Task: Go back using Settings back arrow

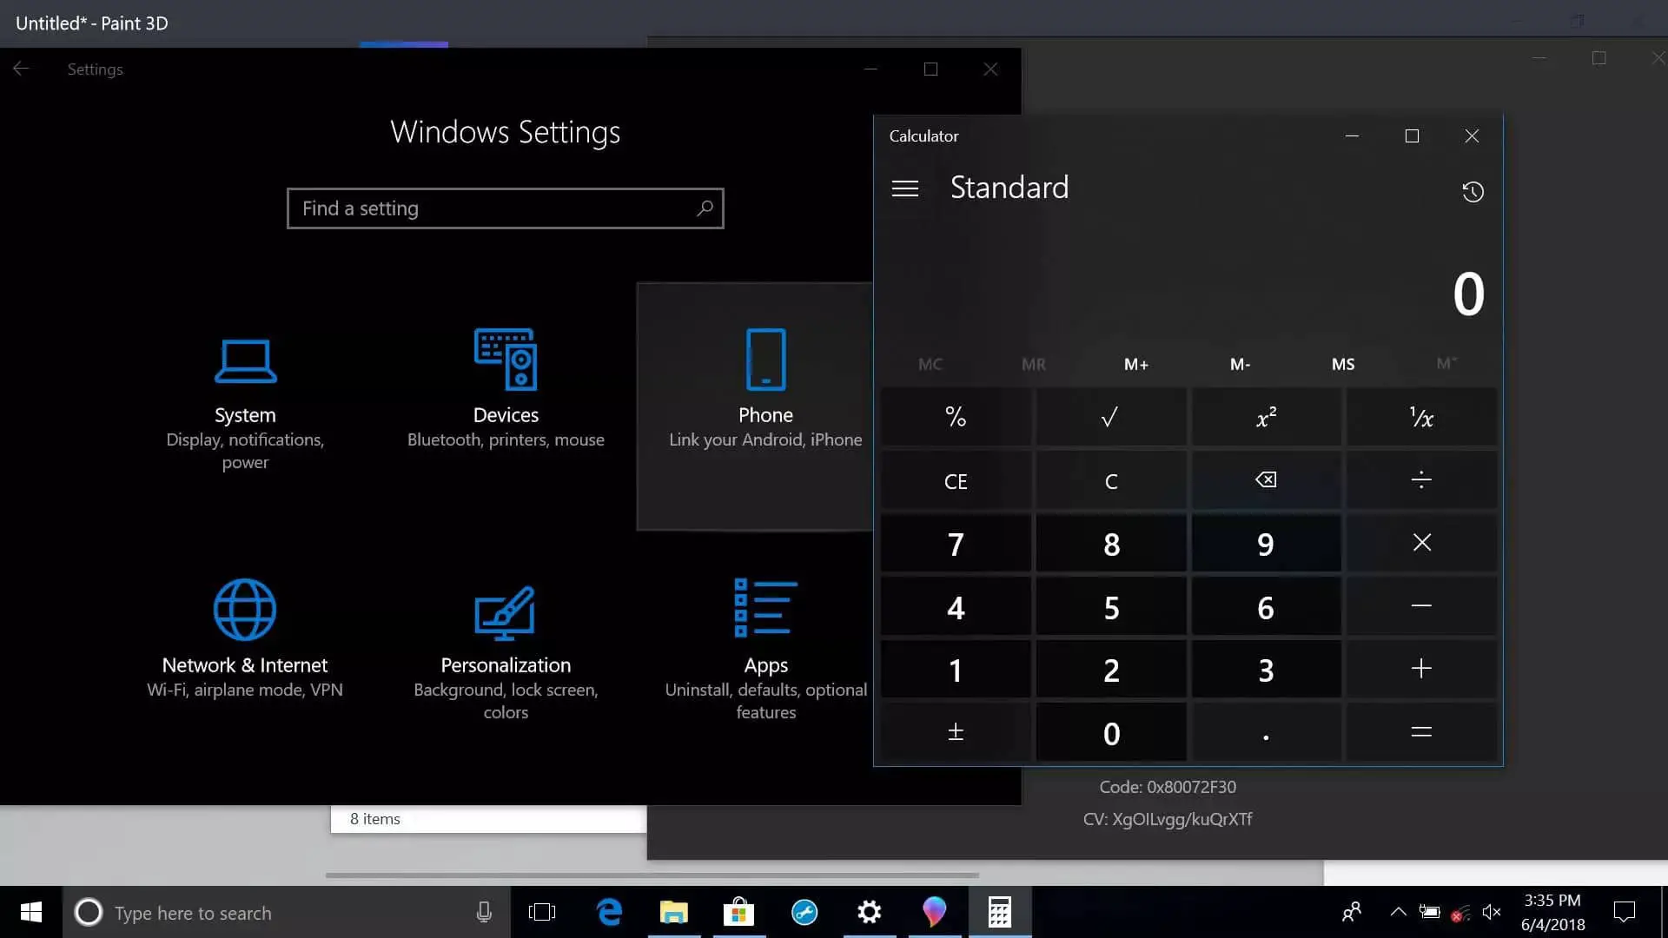Action: point(21,69)
